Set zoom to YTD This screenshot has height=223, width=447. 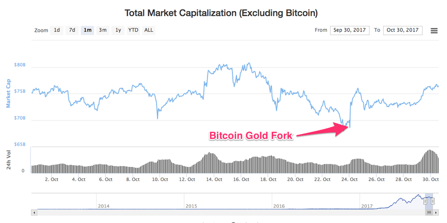(133, 30)
